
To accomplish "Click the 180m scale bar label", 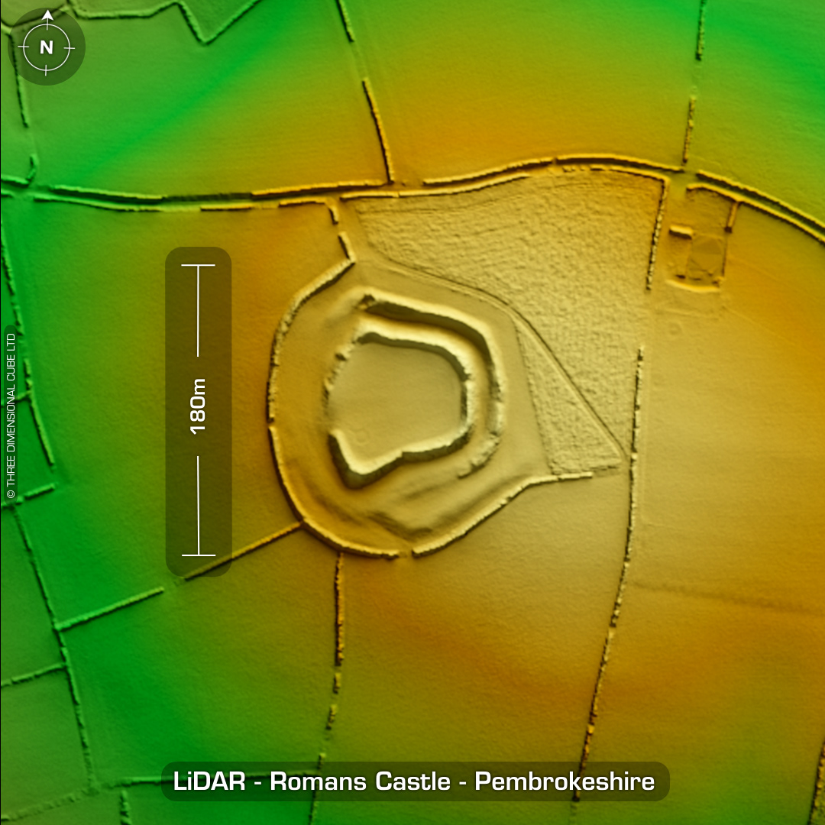I will [198, 406].
